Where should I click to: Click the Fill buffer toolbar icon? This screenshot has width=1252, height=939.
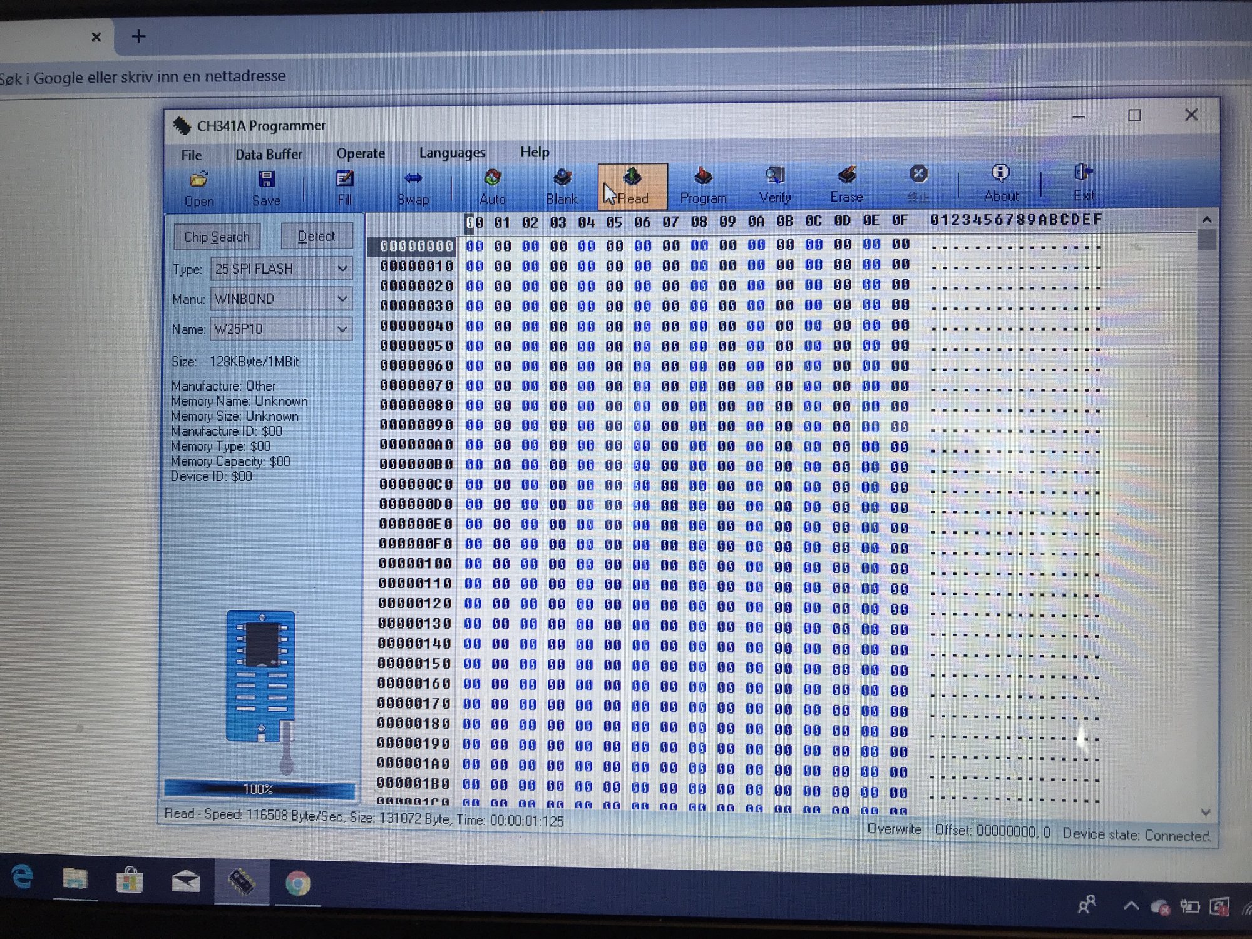[344, 188]
